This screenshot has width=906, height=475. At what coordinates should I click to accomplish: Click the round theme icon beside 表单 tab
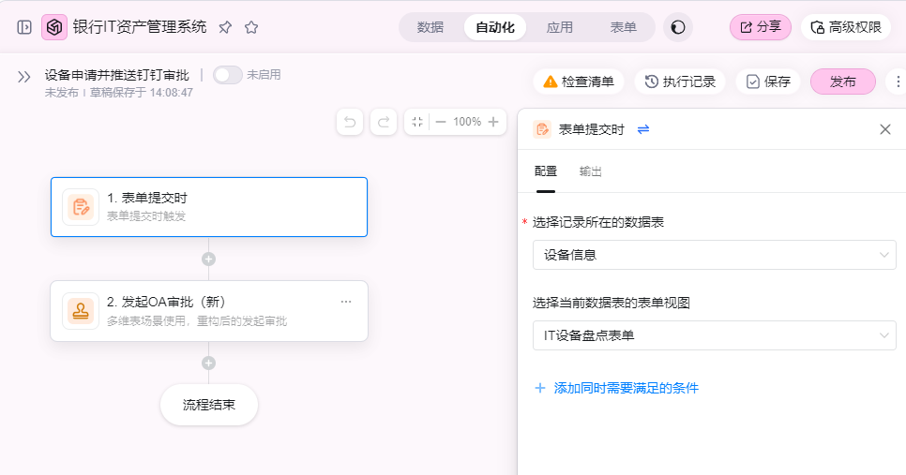tap(678, 27)
